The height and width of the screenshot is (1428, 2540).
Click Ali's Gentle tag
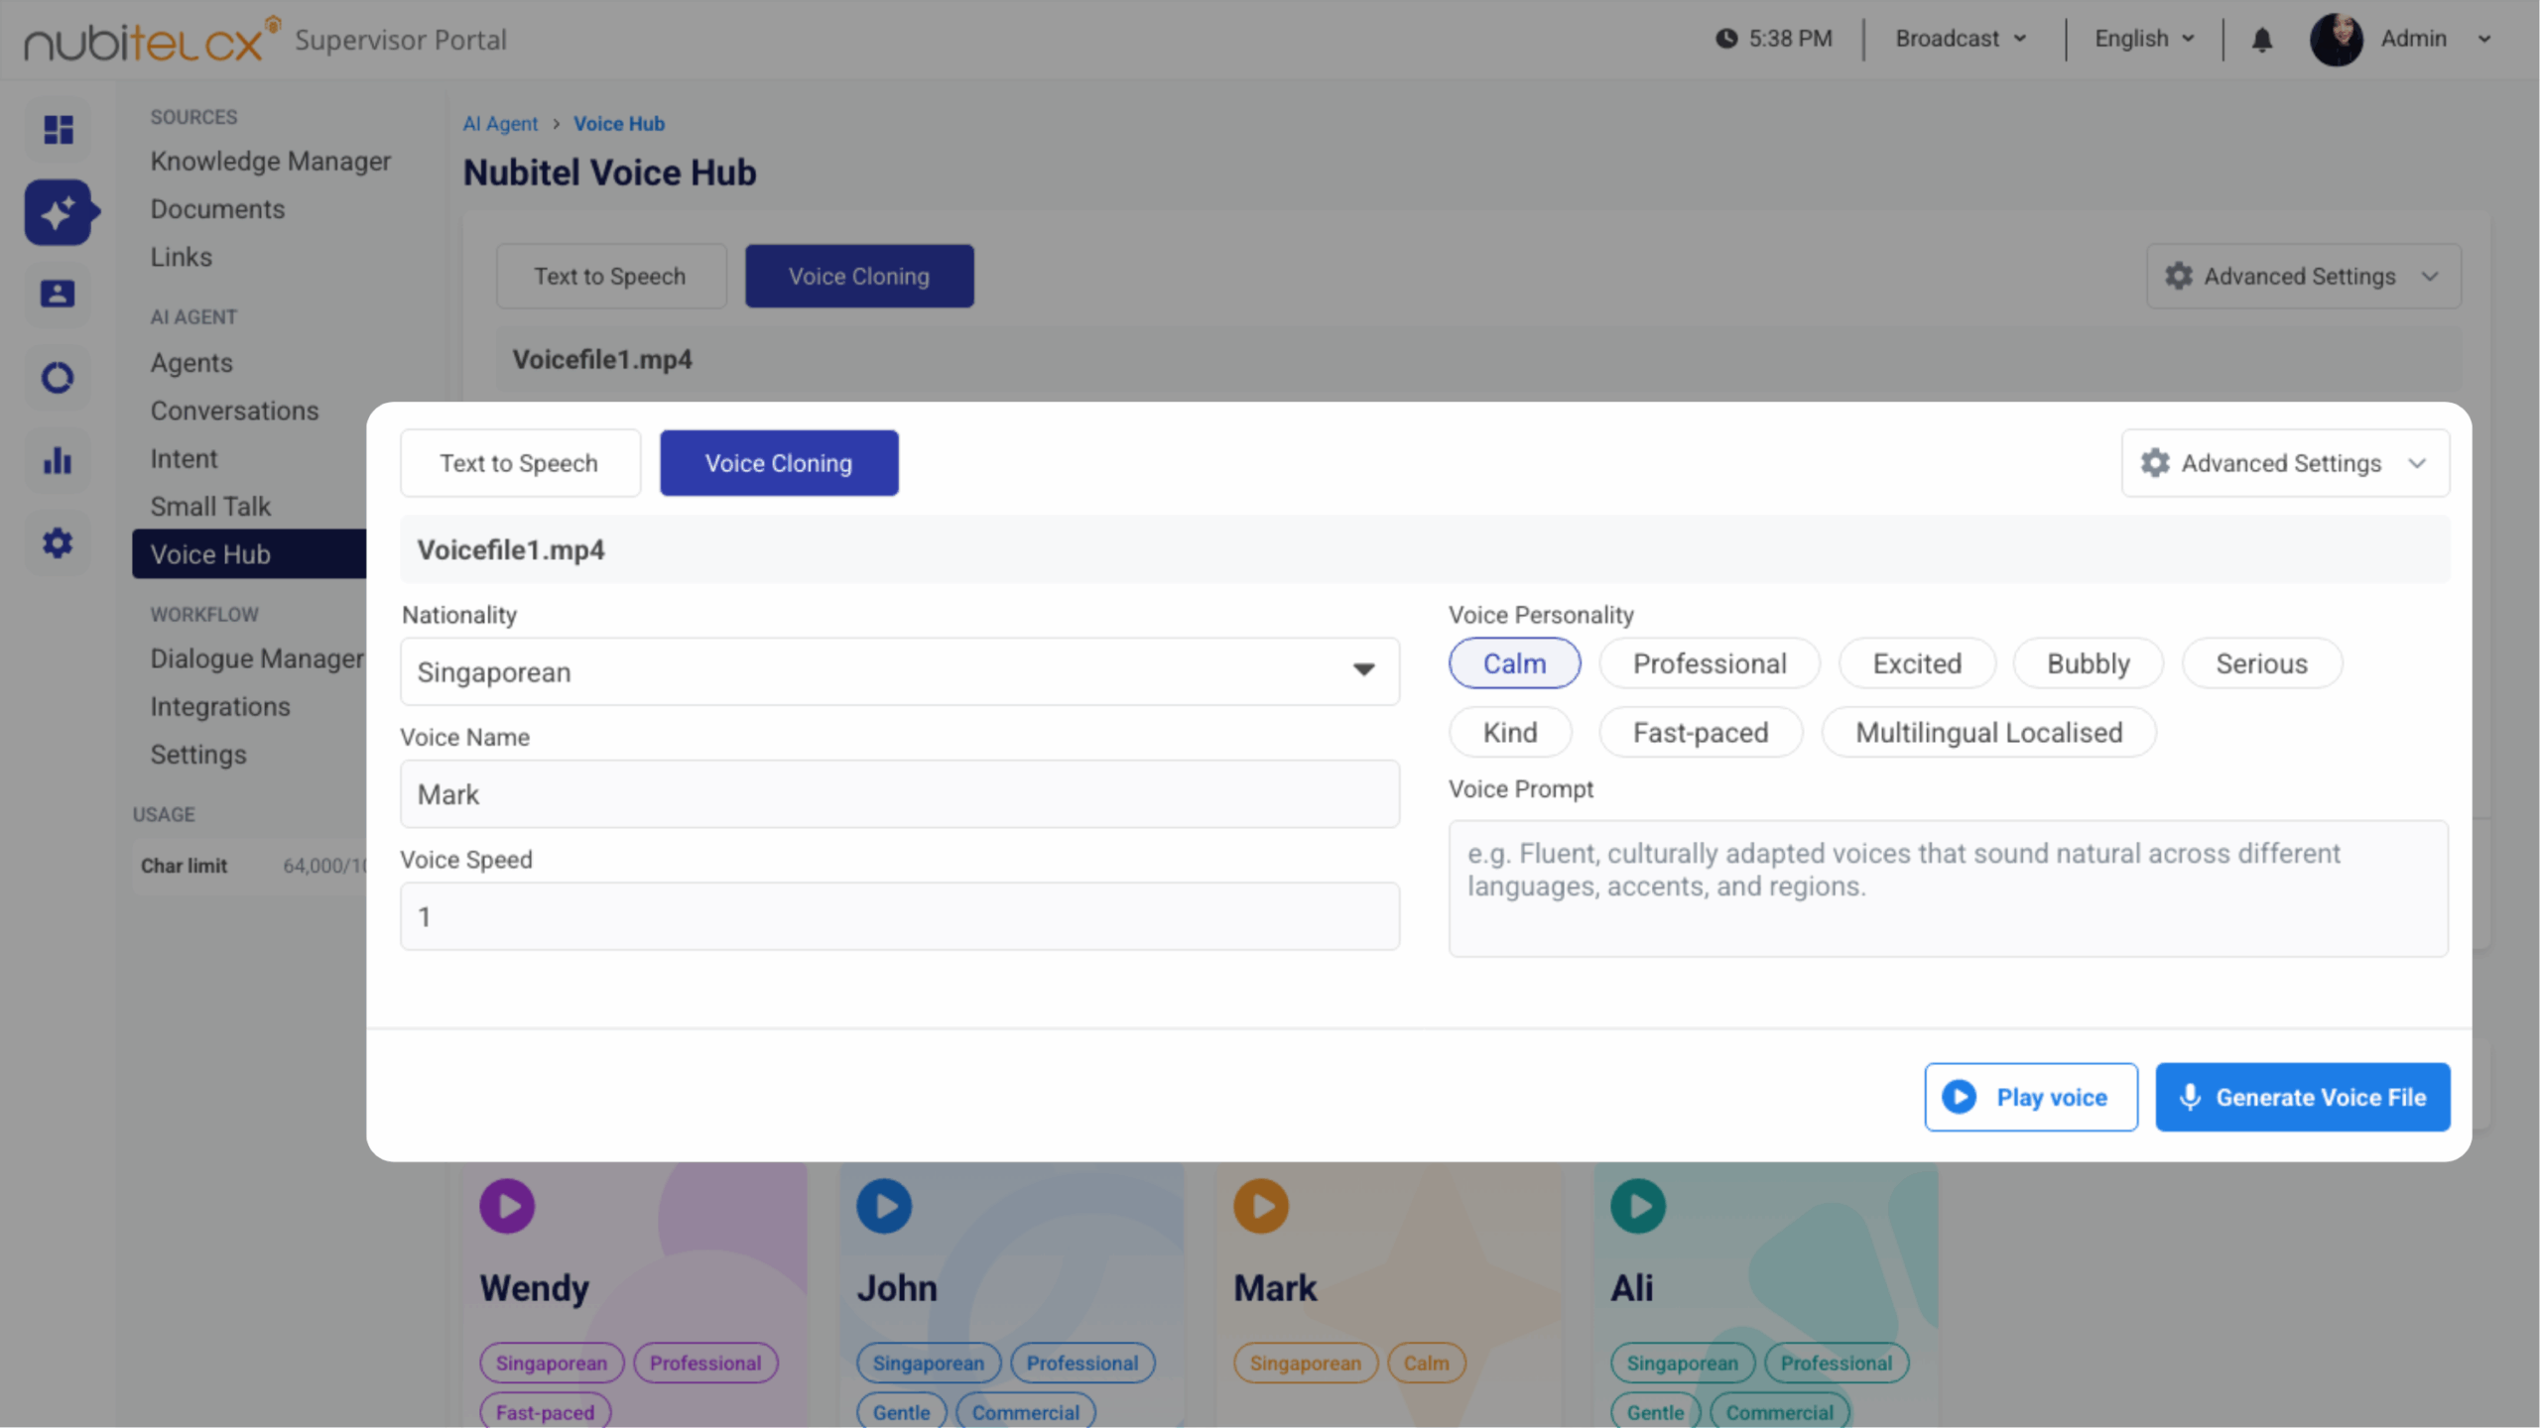click(x=1655, y=1411)
